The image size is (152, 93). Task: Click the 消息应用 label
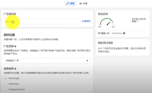pyautogui.click(x=9, y=69)
